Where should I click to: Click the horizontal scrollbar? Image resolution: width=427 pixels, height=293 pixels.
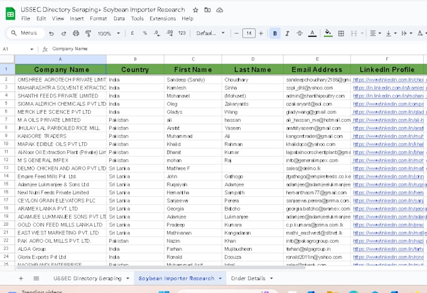(x=161, y=268)
